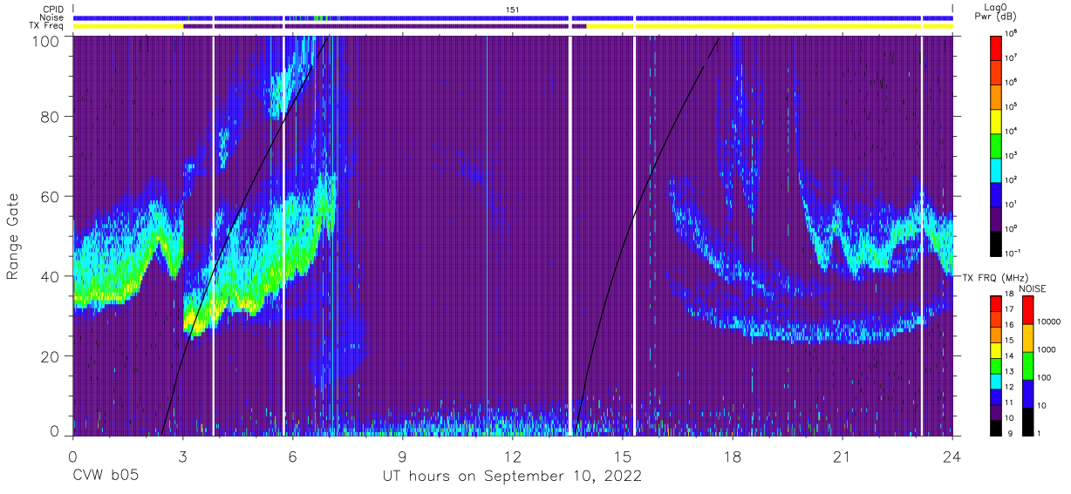
Task: Click the x-axis tick label 9
Action: click(403, 457)
